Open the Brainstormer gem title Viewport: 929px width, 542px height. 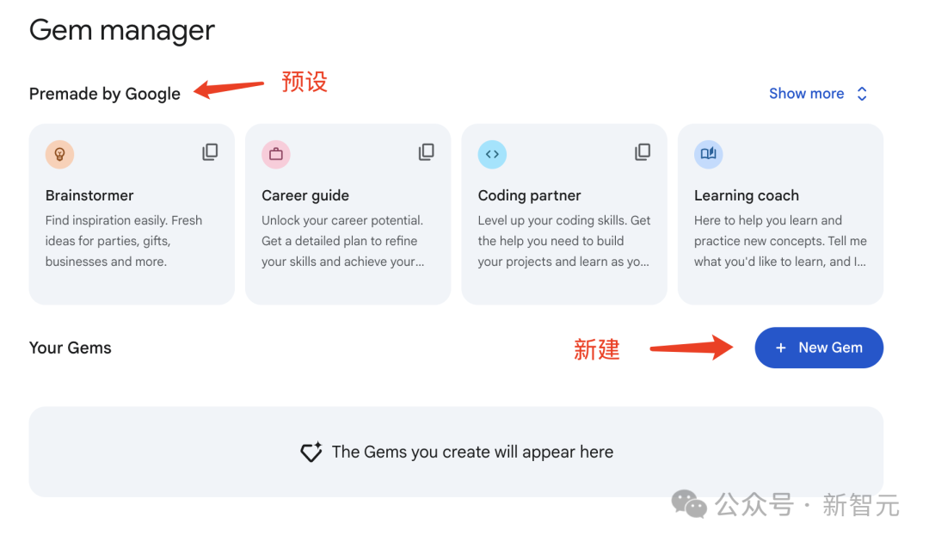(x=89, y=195)
